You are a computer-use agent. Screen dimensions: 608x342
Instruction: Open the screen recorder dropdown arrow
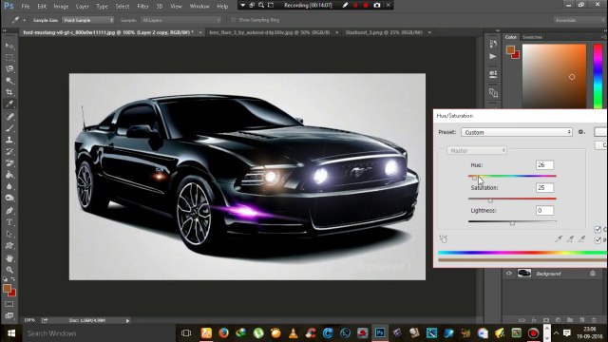[x=243, y=5]
